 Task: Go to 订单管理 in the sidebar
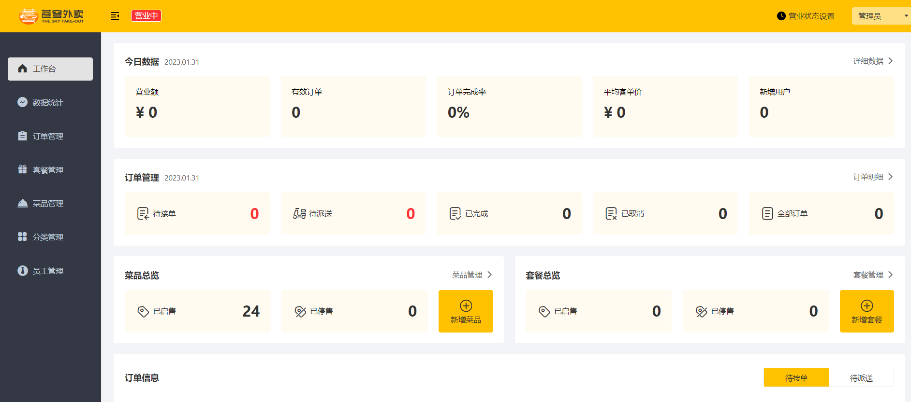pos(47,136)
